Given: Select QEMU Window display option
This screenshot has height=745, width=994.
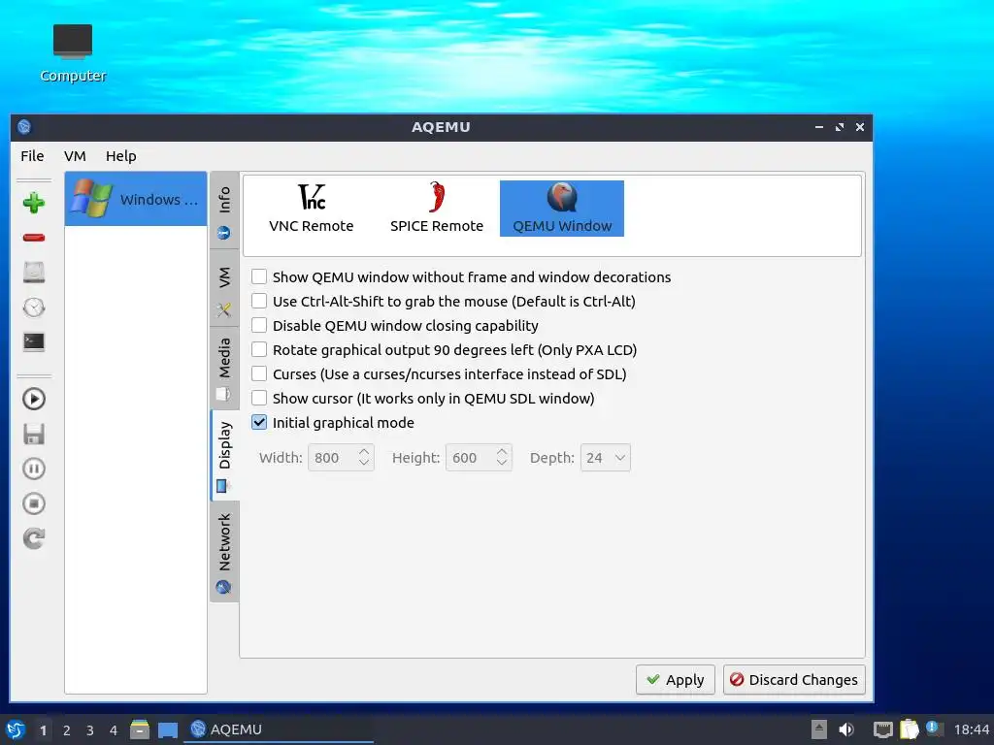Looking at the screenshot, I should pos(562,209).
